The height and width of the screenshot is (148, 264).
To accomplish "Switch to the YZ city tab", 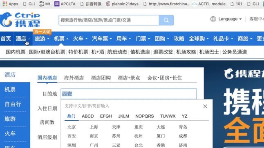I will 185,116.
